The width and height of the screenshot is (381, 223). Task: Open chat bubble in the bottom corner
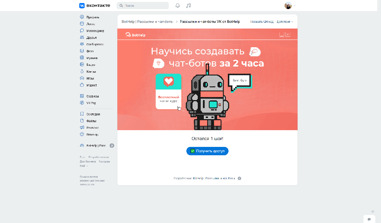click(369, 219)
